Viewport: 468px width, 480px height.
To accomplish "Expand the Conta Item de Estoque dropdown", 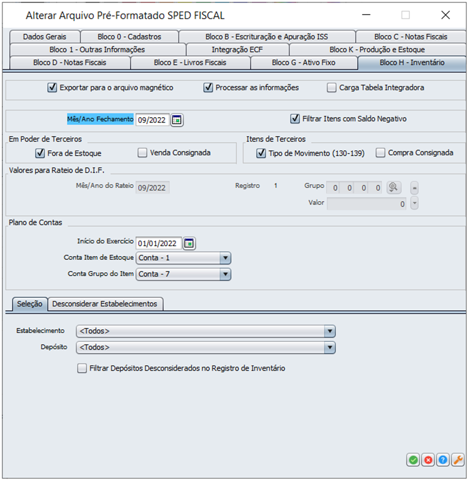I will (x=225, y=258).
